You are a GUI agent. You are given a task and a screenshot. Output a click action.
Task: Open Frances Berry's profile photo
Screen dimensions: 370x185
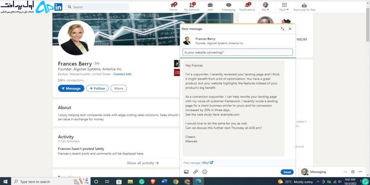[x=76, y=38]
